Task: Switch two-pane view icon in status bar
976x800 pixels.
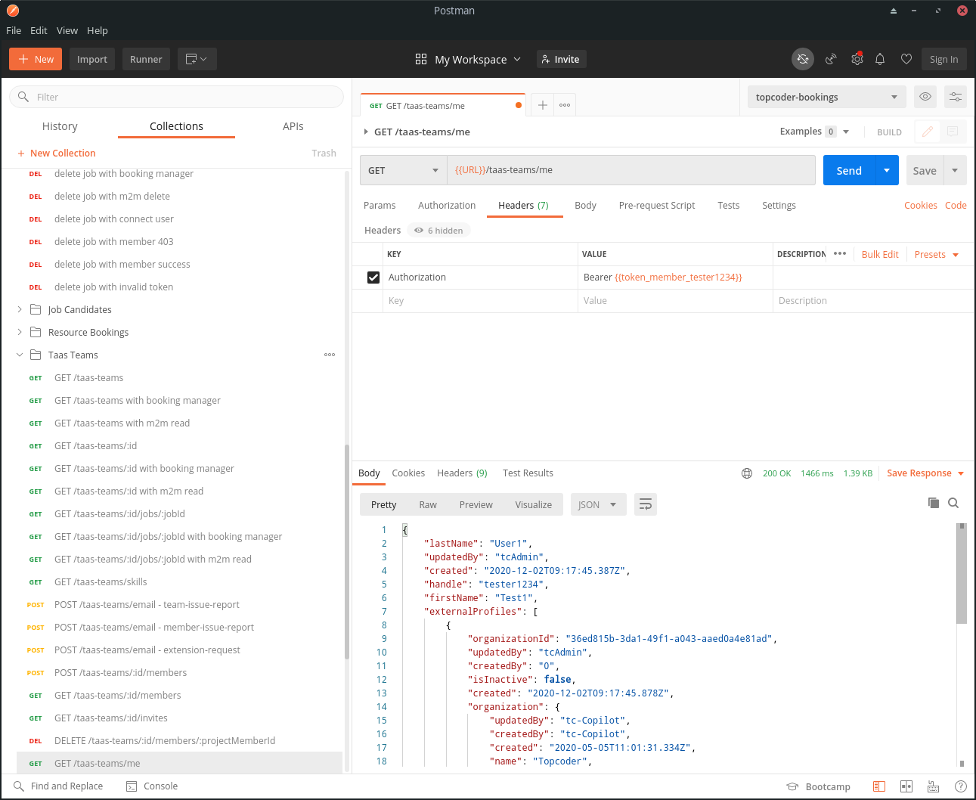Action: (x=906, y=786)
